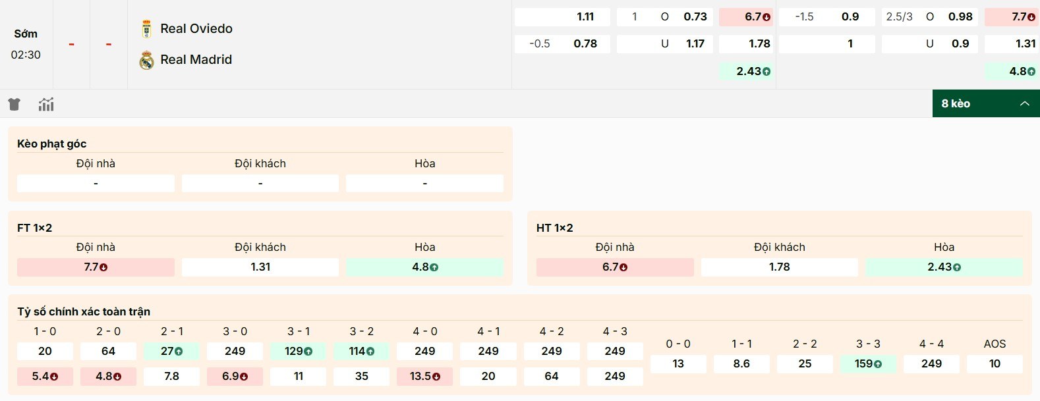Select FT 1x2 away odds 1.31
The height and width of the screenshot is (401, 1040).
coord(260,267)
